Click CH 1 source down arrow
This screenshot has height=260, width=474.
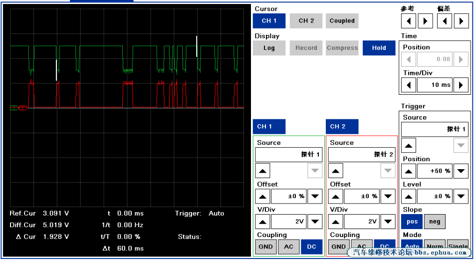tap(315, 171)
